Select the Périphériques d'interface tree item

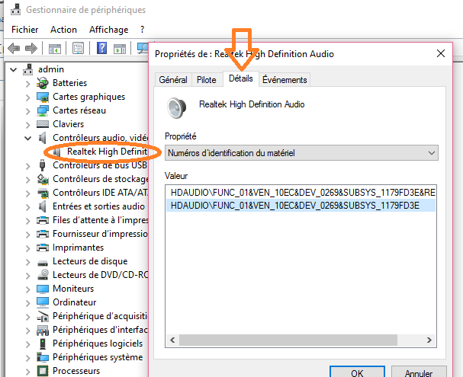coord(100,330)
